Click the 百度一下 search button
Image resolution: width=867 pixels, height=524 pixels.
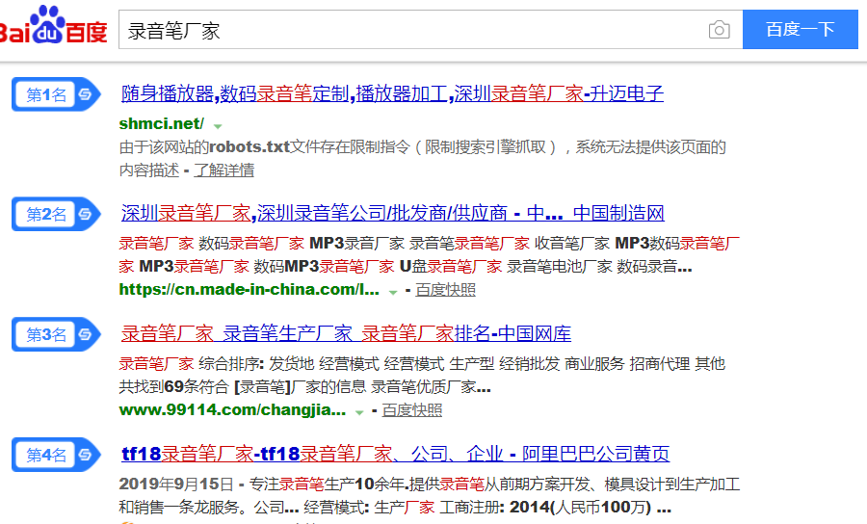coord(801,29)
